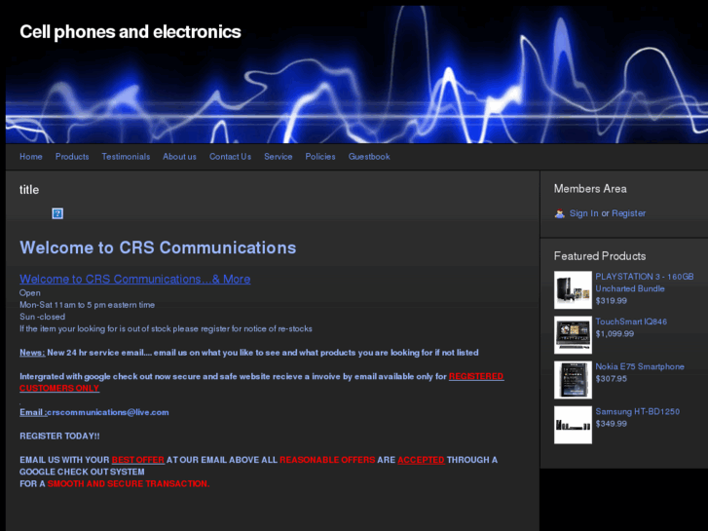Click the 'title' heading text
The width and height of the screenshot is (708, 531).
[29, 189]
